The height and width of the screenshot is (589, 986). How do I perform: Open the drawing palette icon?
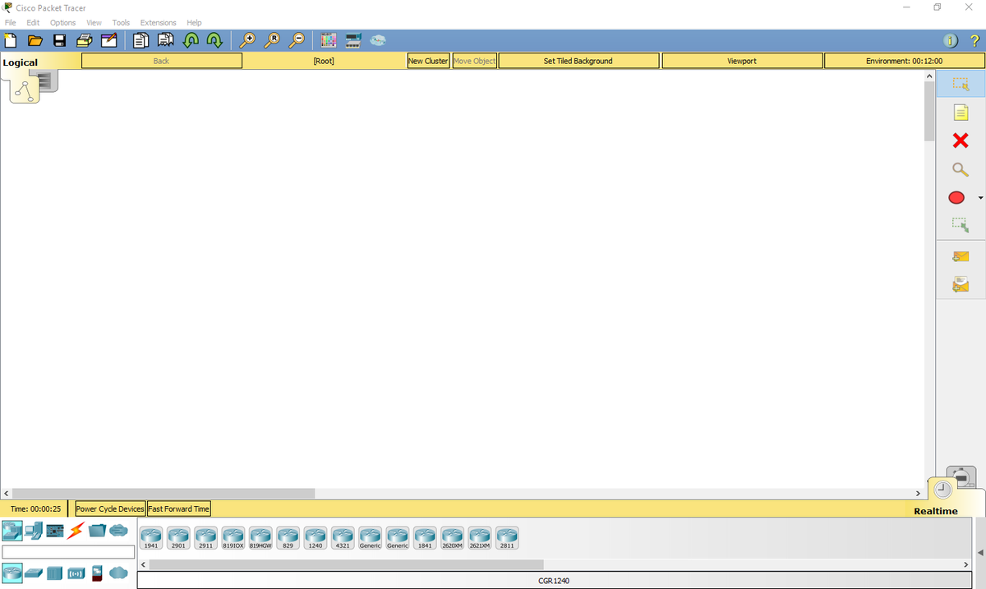[329, 39]
